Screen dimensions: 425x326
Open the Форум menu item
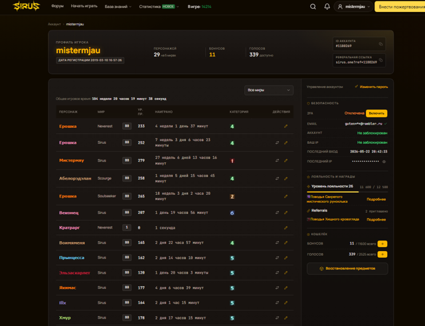pos(58,6)
